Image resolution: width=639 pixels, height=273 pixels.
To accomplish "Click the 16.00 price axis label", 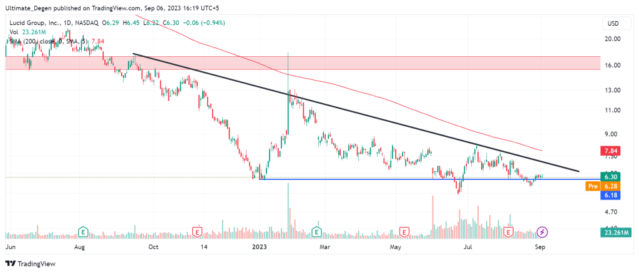I will (613, 66).
